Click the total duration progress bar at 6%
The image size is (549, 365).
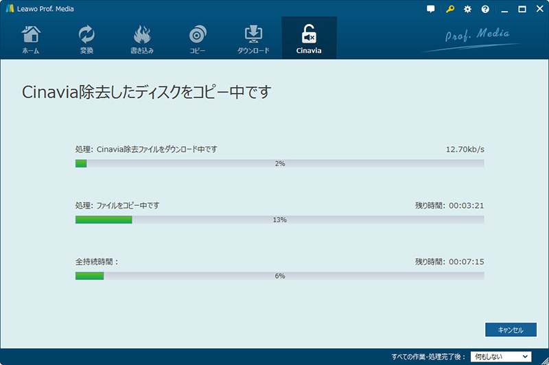[x=280, y=276]
